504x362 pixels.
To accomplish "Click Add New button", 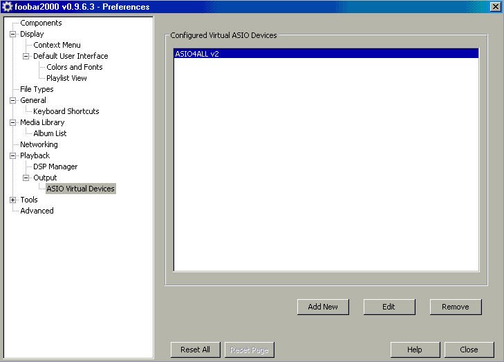I will point(323,307).
